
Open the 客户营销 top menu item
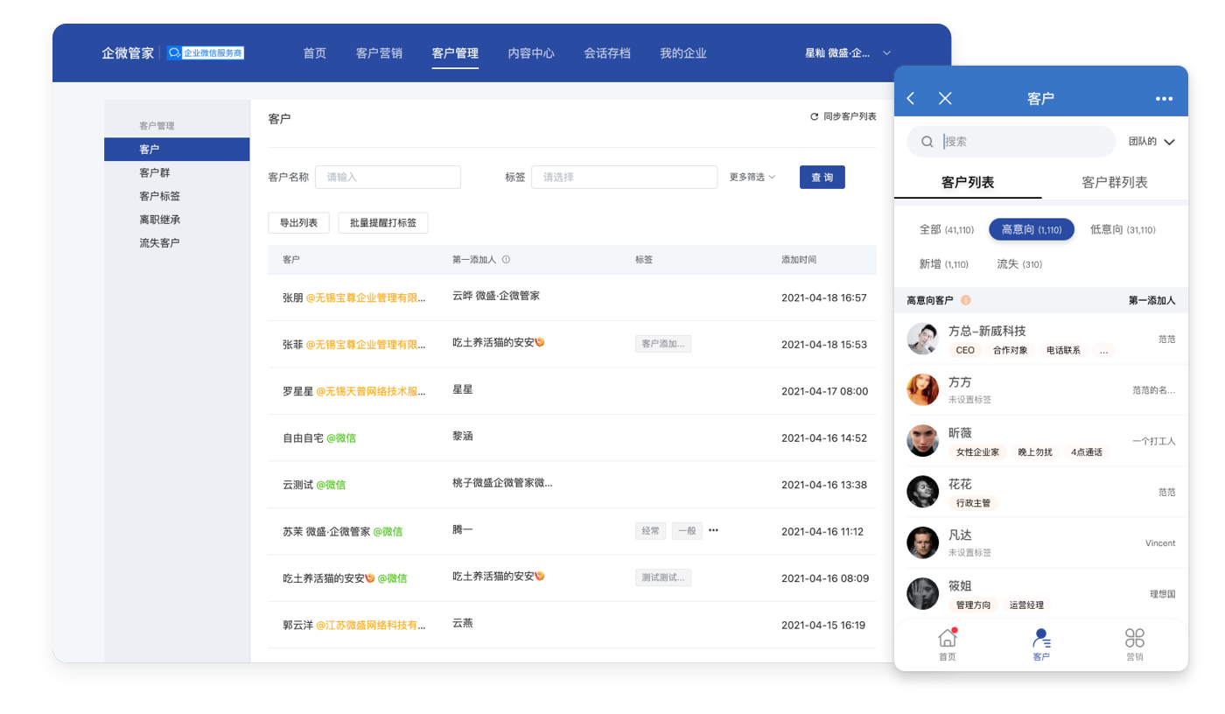[379, 53]
